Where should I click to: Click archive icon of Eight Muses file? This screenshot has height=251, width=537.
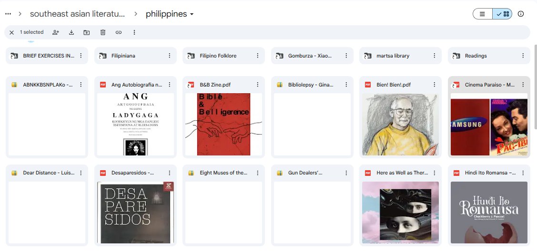click(191, 173)
